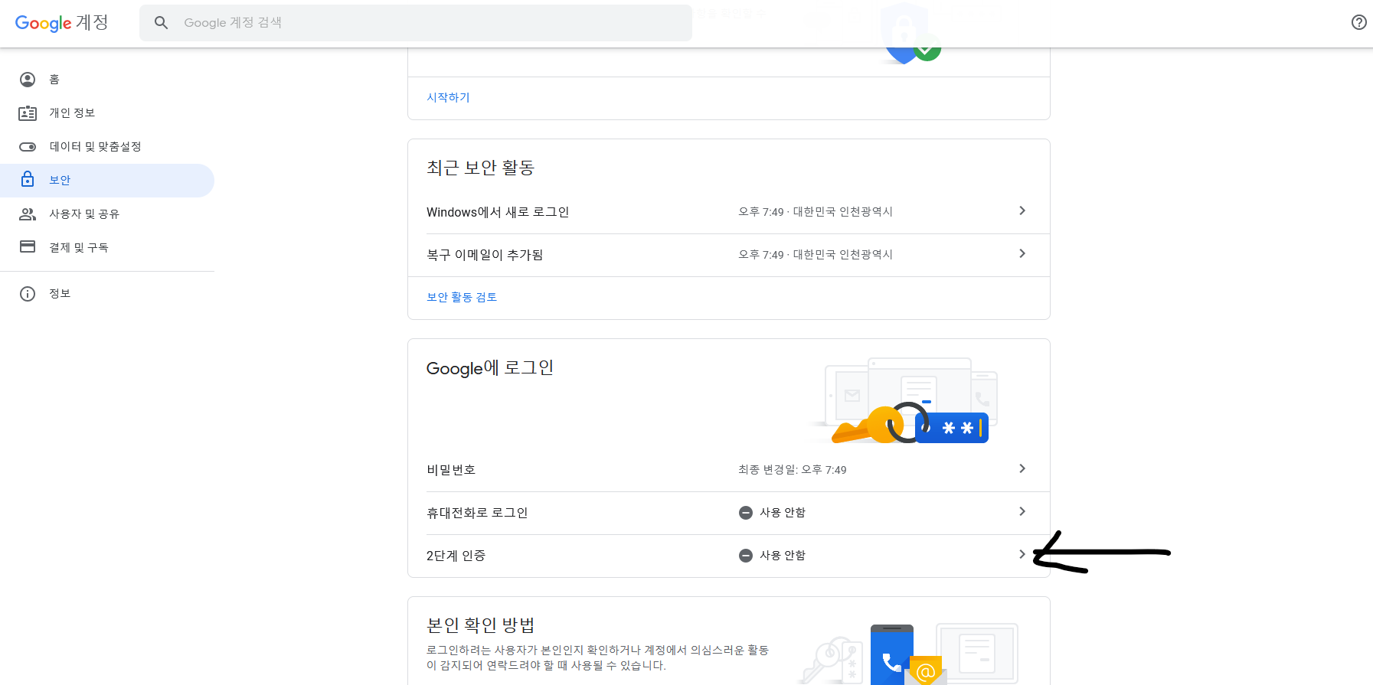This screenshot has width=1373, height=685.
Task: Open 결제 및 구독 menu item
Action: [x=107, y=248]
